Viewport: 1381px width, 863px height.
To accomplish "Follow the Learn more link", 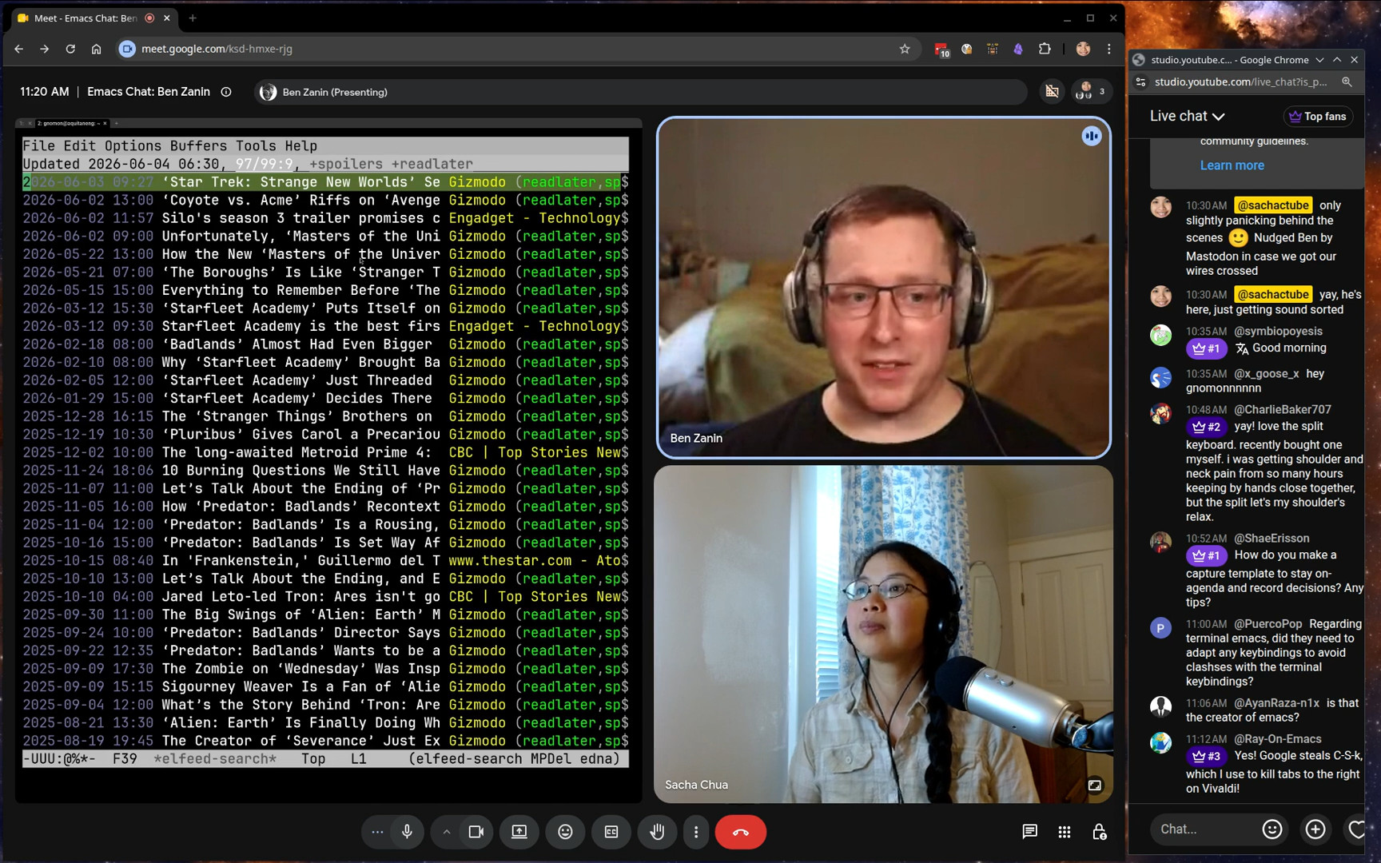I will click(x=1232, y=165).
